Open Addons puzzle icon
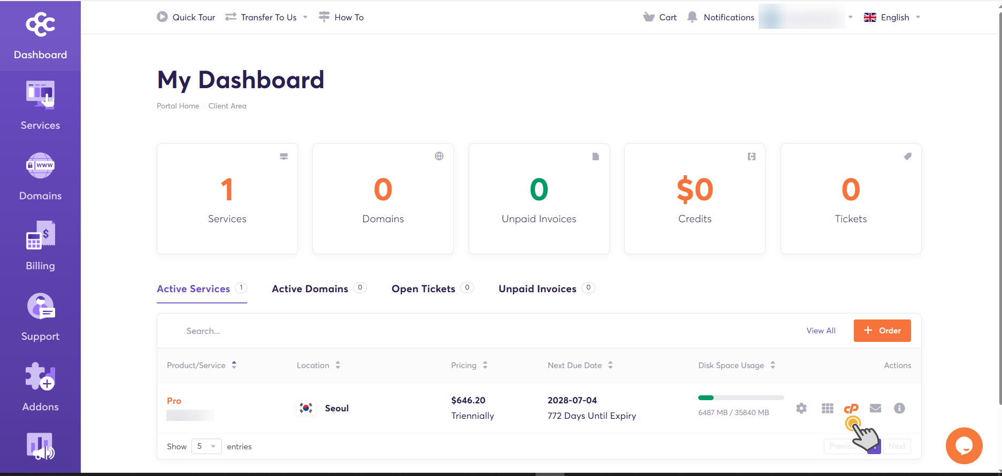Viewport: 1002px width, 476px height. [x=41, y=376]
